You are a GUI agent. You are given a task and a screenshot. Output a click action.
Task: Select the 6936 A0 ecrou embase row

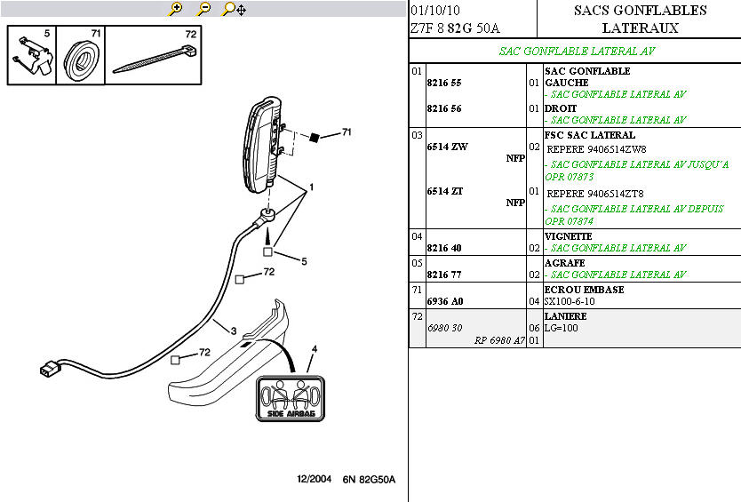445,301
